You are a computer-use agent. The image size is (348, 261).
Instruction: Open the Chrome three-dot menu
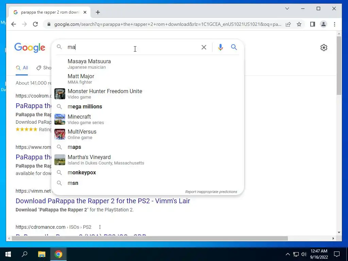point(334,24)
